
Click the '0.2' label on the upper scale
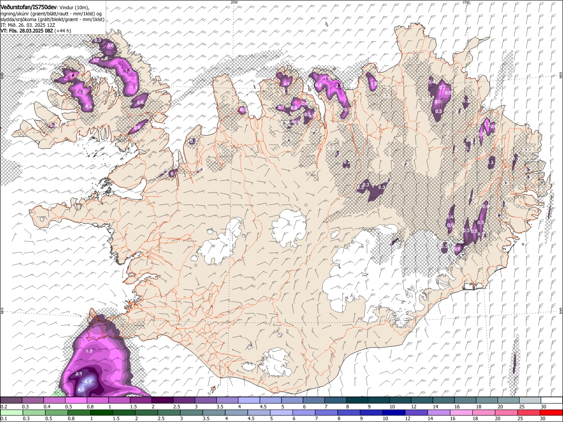tap(4, 407)
